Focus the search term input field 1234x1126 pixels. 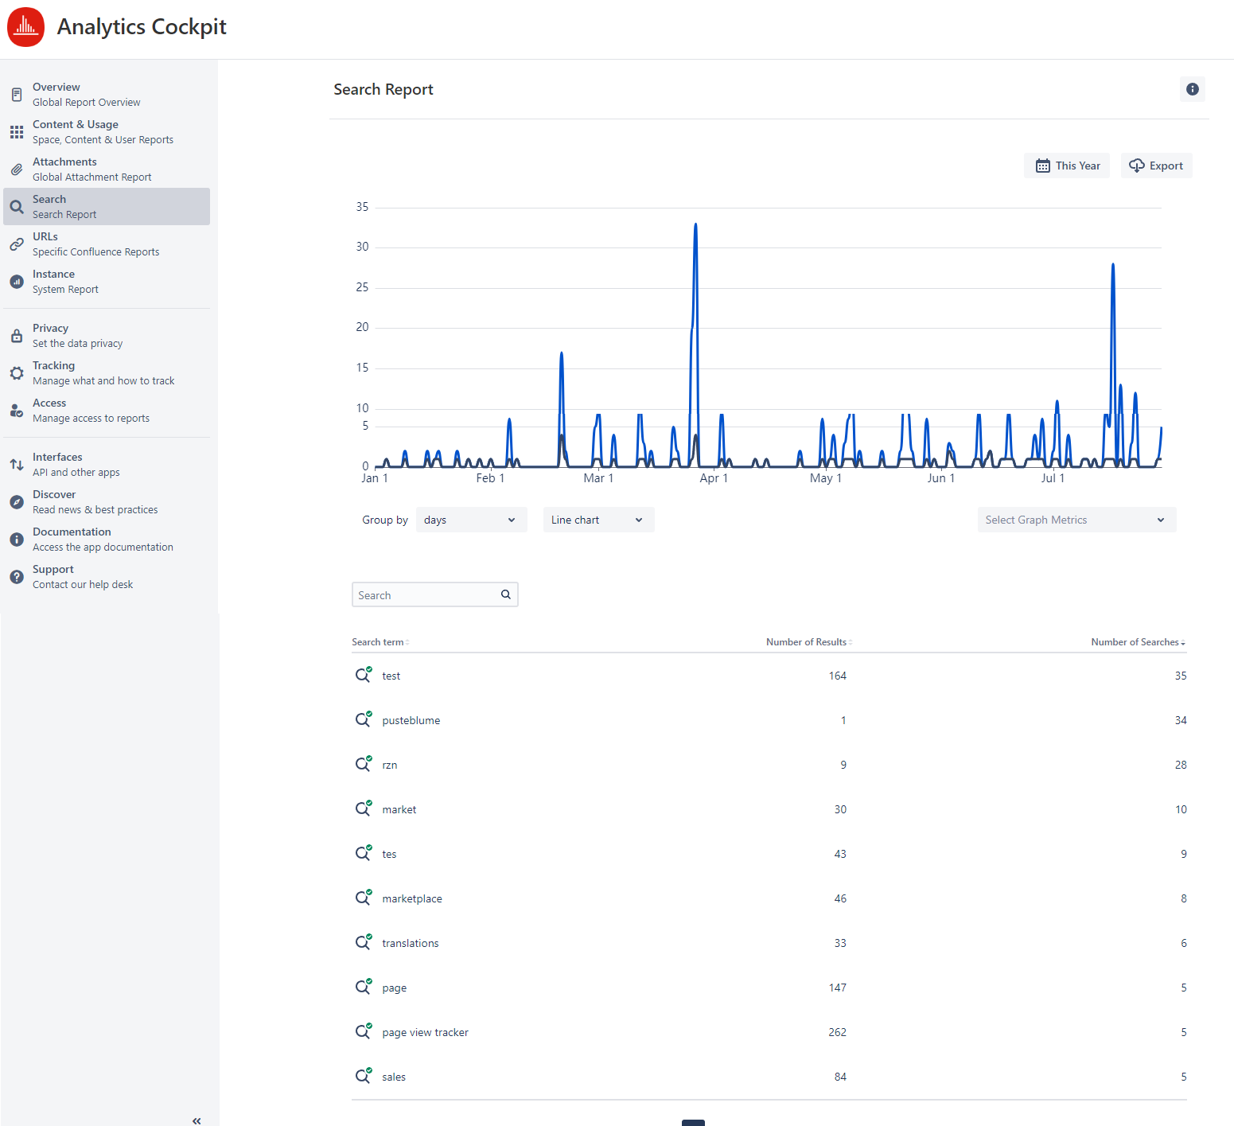tap(426, 594)
